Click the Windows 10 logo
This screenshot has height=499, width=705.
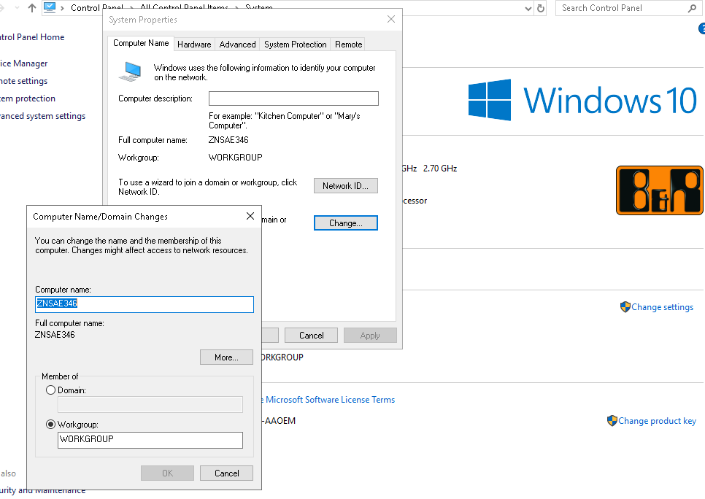pos(582,100)
